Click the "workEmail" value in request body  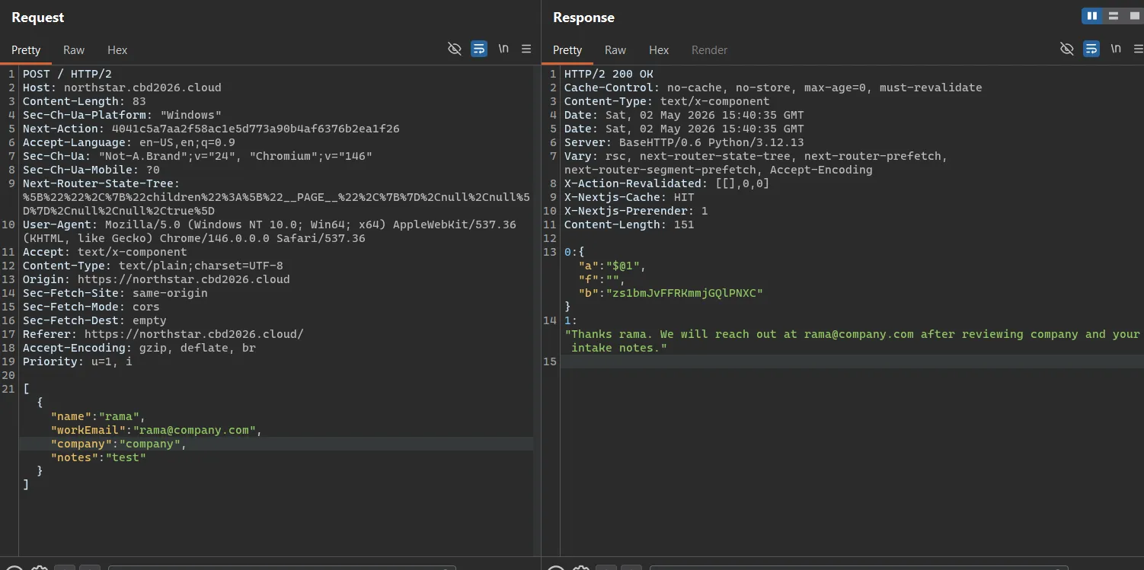(x=194, y=430)
